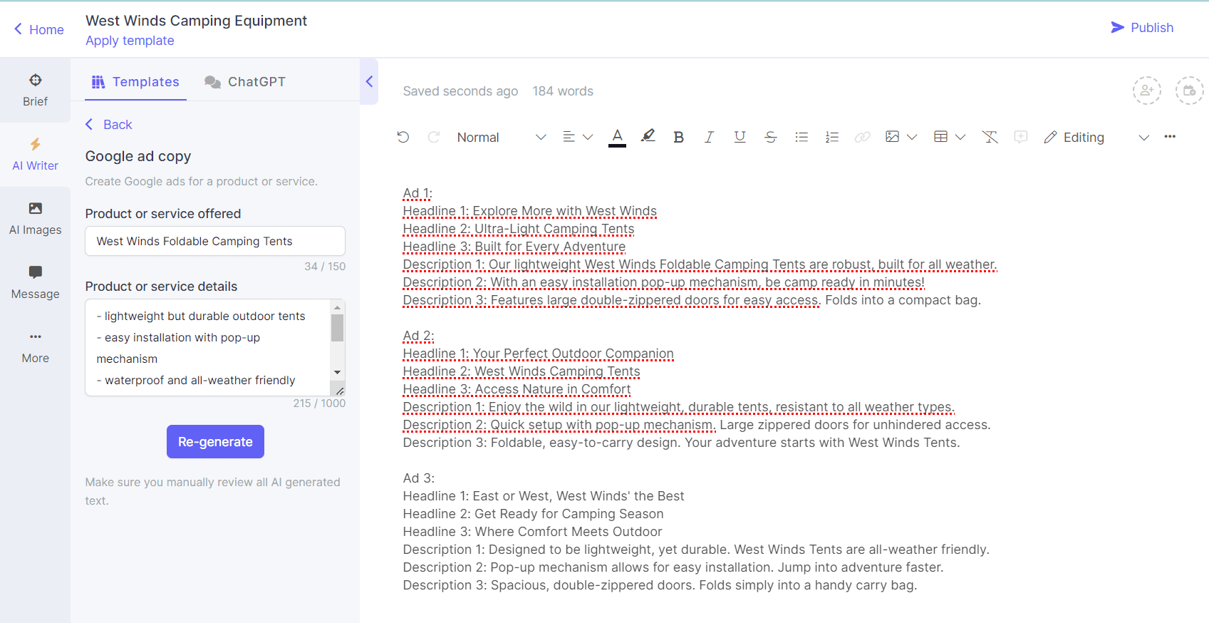Click inside Product or service details textarea

(x=208, y=347)
